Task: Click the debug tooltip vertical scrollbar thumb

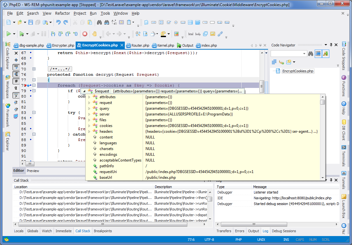Action: tap(323, 102)
